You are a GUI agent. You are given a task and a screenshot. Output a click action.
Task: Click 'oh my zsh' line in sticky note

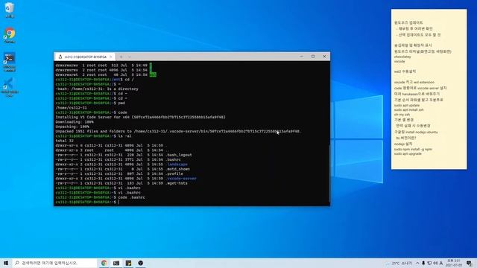[402, 115]
